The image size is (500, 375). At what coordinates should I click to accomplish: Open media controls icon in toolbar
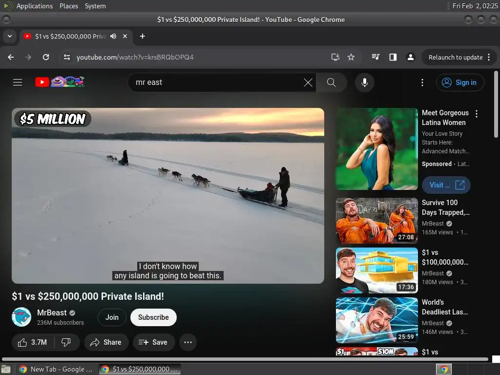(x=375, y=57)
